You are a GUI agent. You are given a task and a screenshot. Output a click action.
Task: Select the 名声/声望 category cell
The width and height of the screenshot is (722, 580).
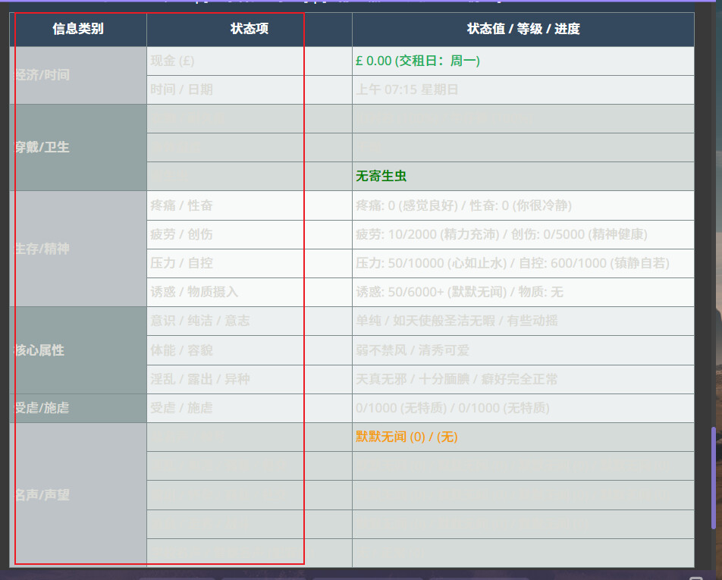point(78,495)
